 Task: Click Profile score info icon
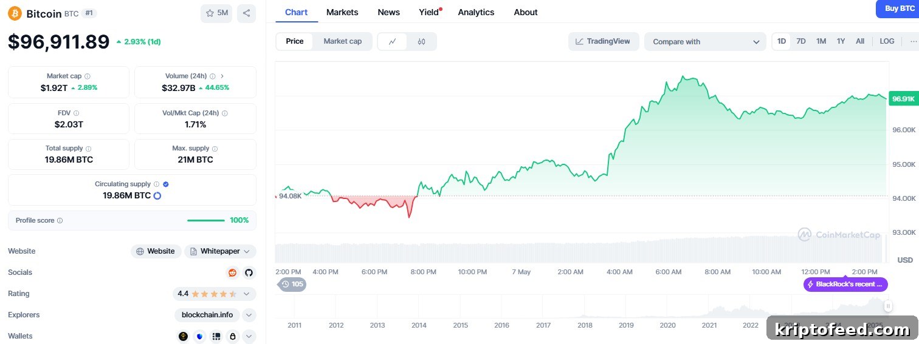(x=60, y=221)
